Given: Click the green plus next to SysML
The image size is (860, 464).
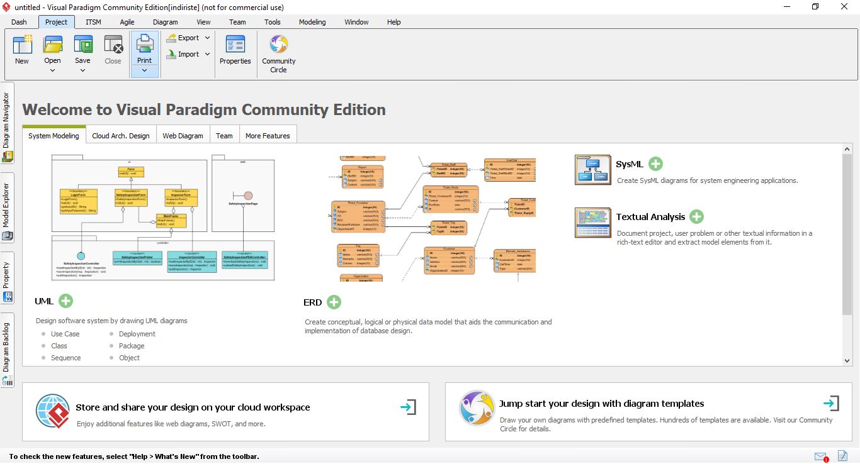Looking at the screenshot, I should [655, 164].
